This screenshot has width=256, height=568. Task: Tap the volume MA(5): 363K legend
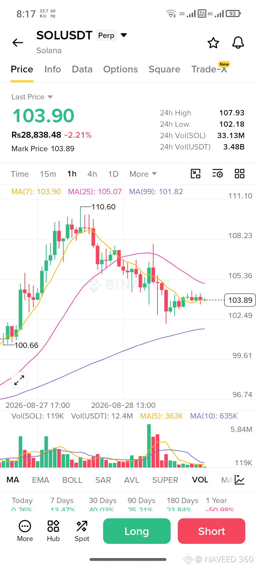(x=161, y=416)
